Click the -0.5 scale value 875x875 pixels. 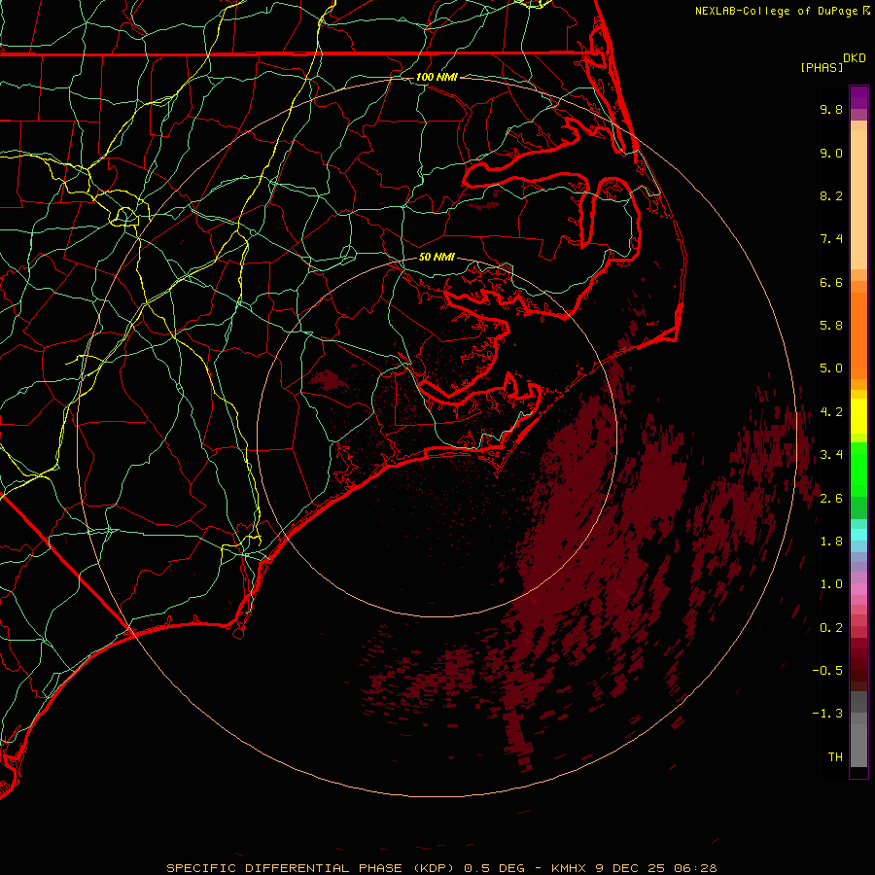click(x=827, y=671)
